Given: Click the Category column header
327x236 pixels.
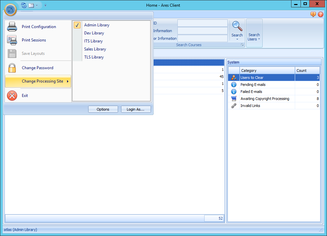Looking at the screenshot, I should [267, 71].
